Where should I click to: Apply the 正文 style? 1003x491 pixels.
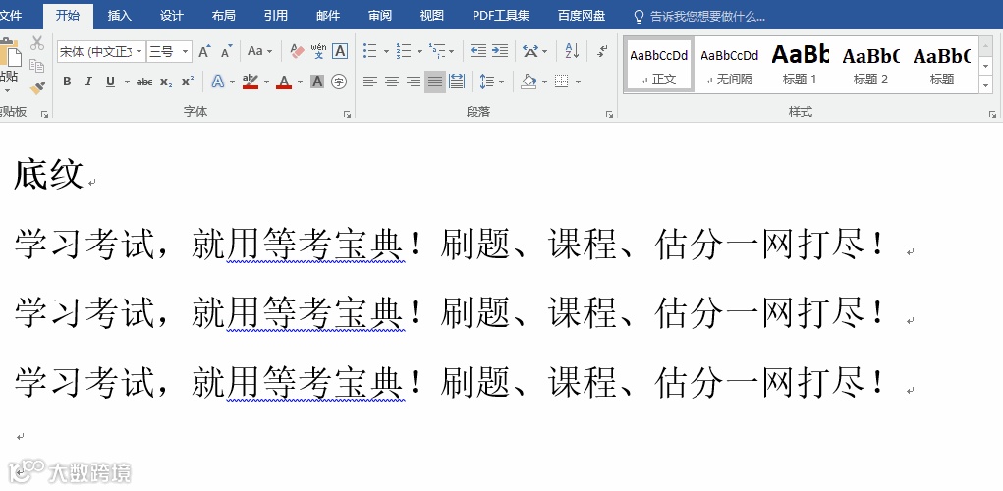point(659,65)
